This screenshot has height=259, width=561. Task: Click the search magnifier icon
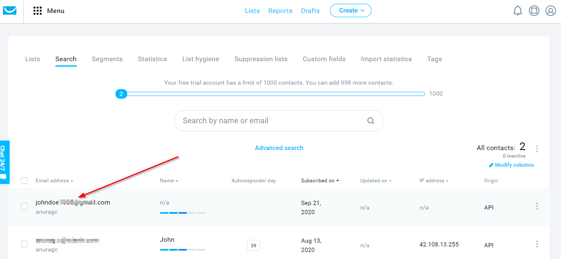tap(371, 121)
